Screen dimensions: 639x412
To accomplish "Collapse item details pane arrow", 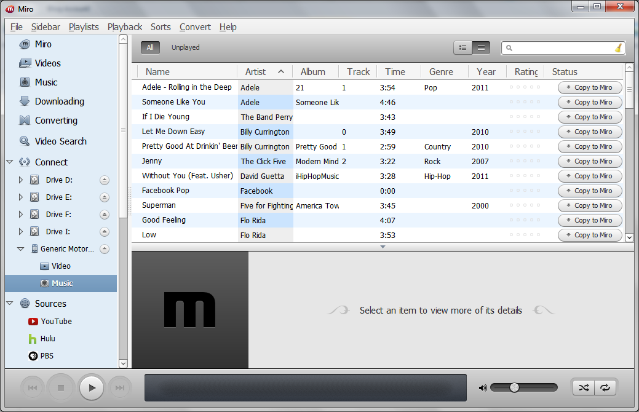I will pos(383,247).
